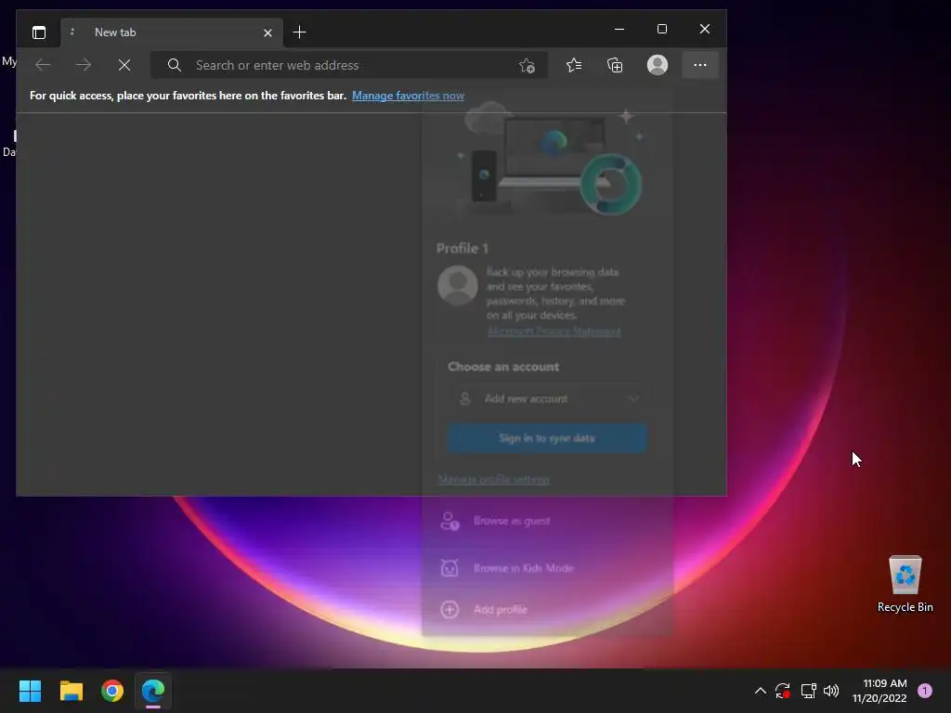Open Settings and more ellipsis menu

pyautogui.click(x=700, y=65)
